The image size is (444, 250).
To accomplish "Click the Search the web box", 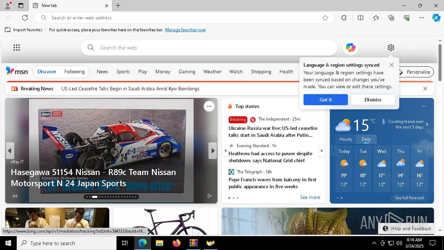I will click(x=209, y=48).
